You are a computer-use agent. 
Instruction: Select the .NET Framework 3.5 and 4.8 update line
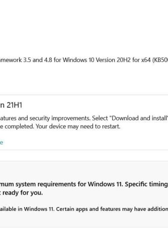pos(84,60)
